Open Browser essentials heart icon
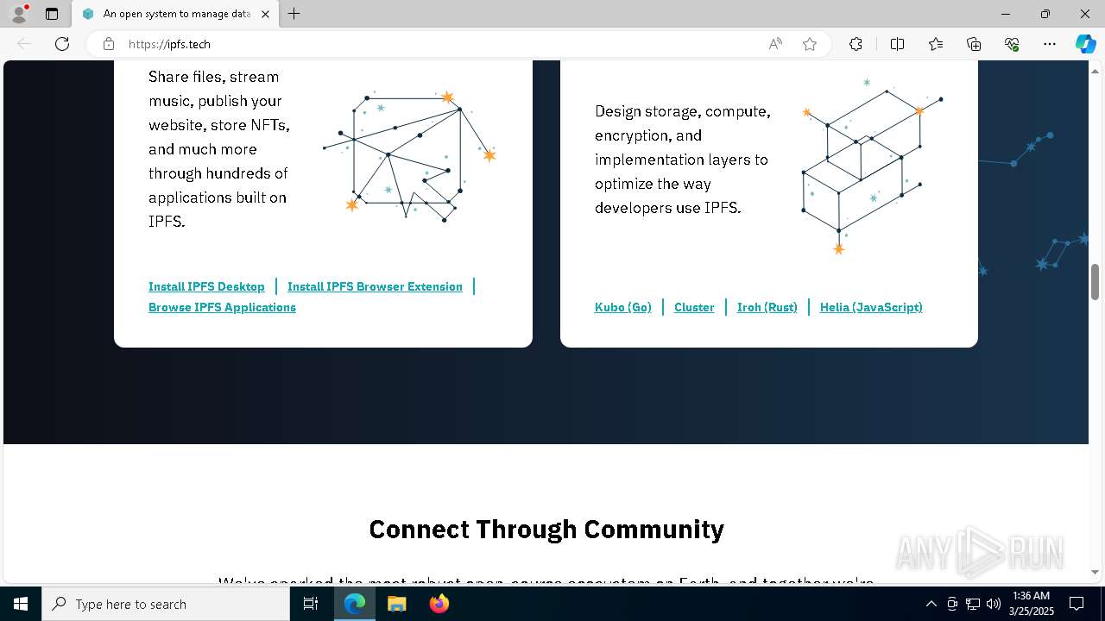The height and width of the screenshot is (621, 1105). point(1012,44)
